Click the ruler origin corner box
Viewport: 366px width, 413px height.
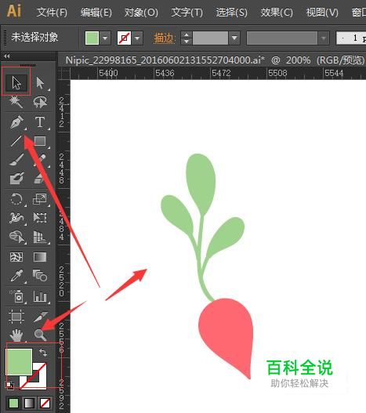pyautogui.click(x=63, y=73)
